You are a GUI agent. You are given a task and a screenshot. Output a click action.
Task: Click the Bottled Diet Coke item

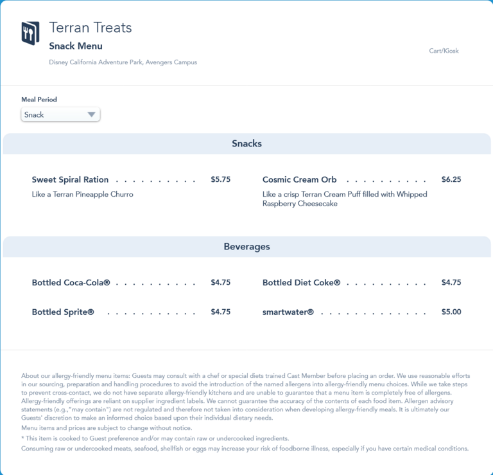tap(301, 283)
